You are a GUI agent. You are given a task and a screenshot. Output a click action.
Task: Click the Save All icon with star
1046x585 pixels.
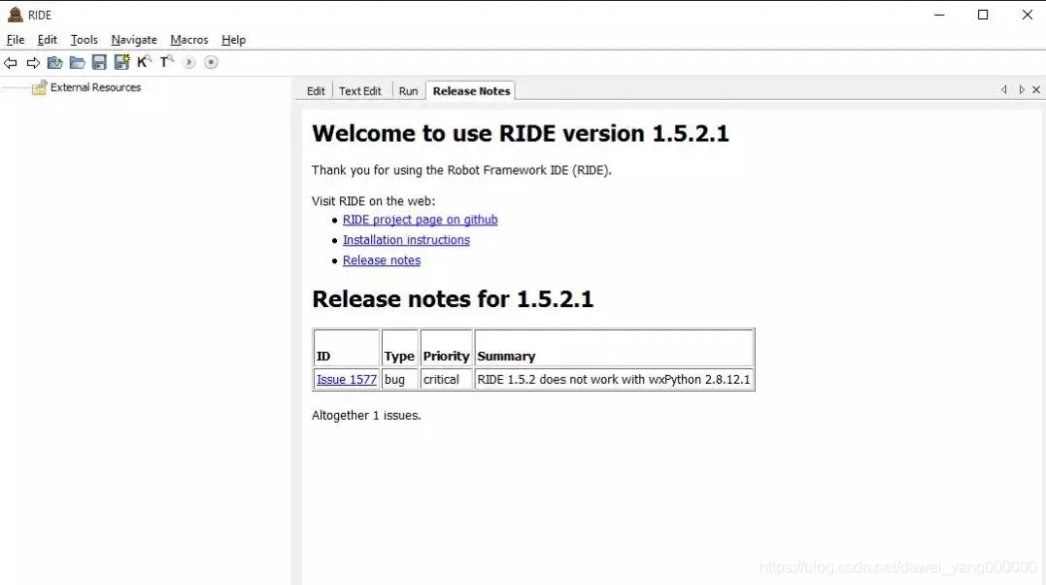click(x=122, y=63)
